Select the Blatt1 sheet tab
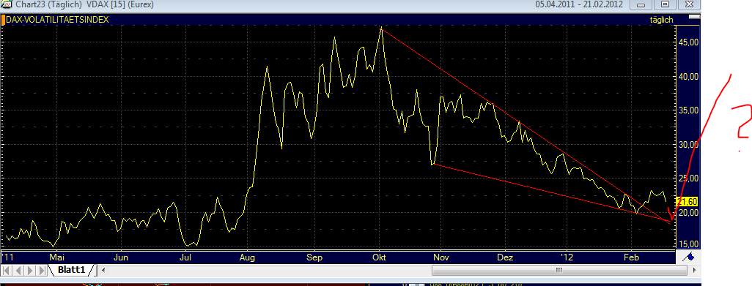 tap(71, 270)
